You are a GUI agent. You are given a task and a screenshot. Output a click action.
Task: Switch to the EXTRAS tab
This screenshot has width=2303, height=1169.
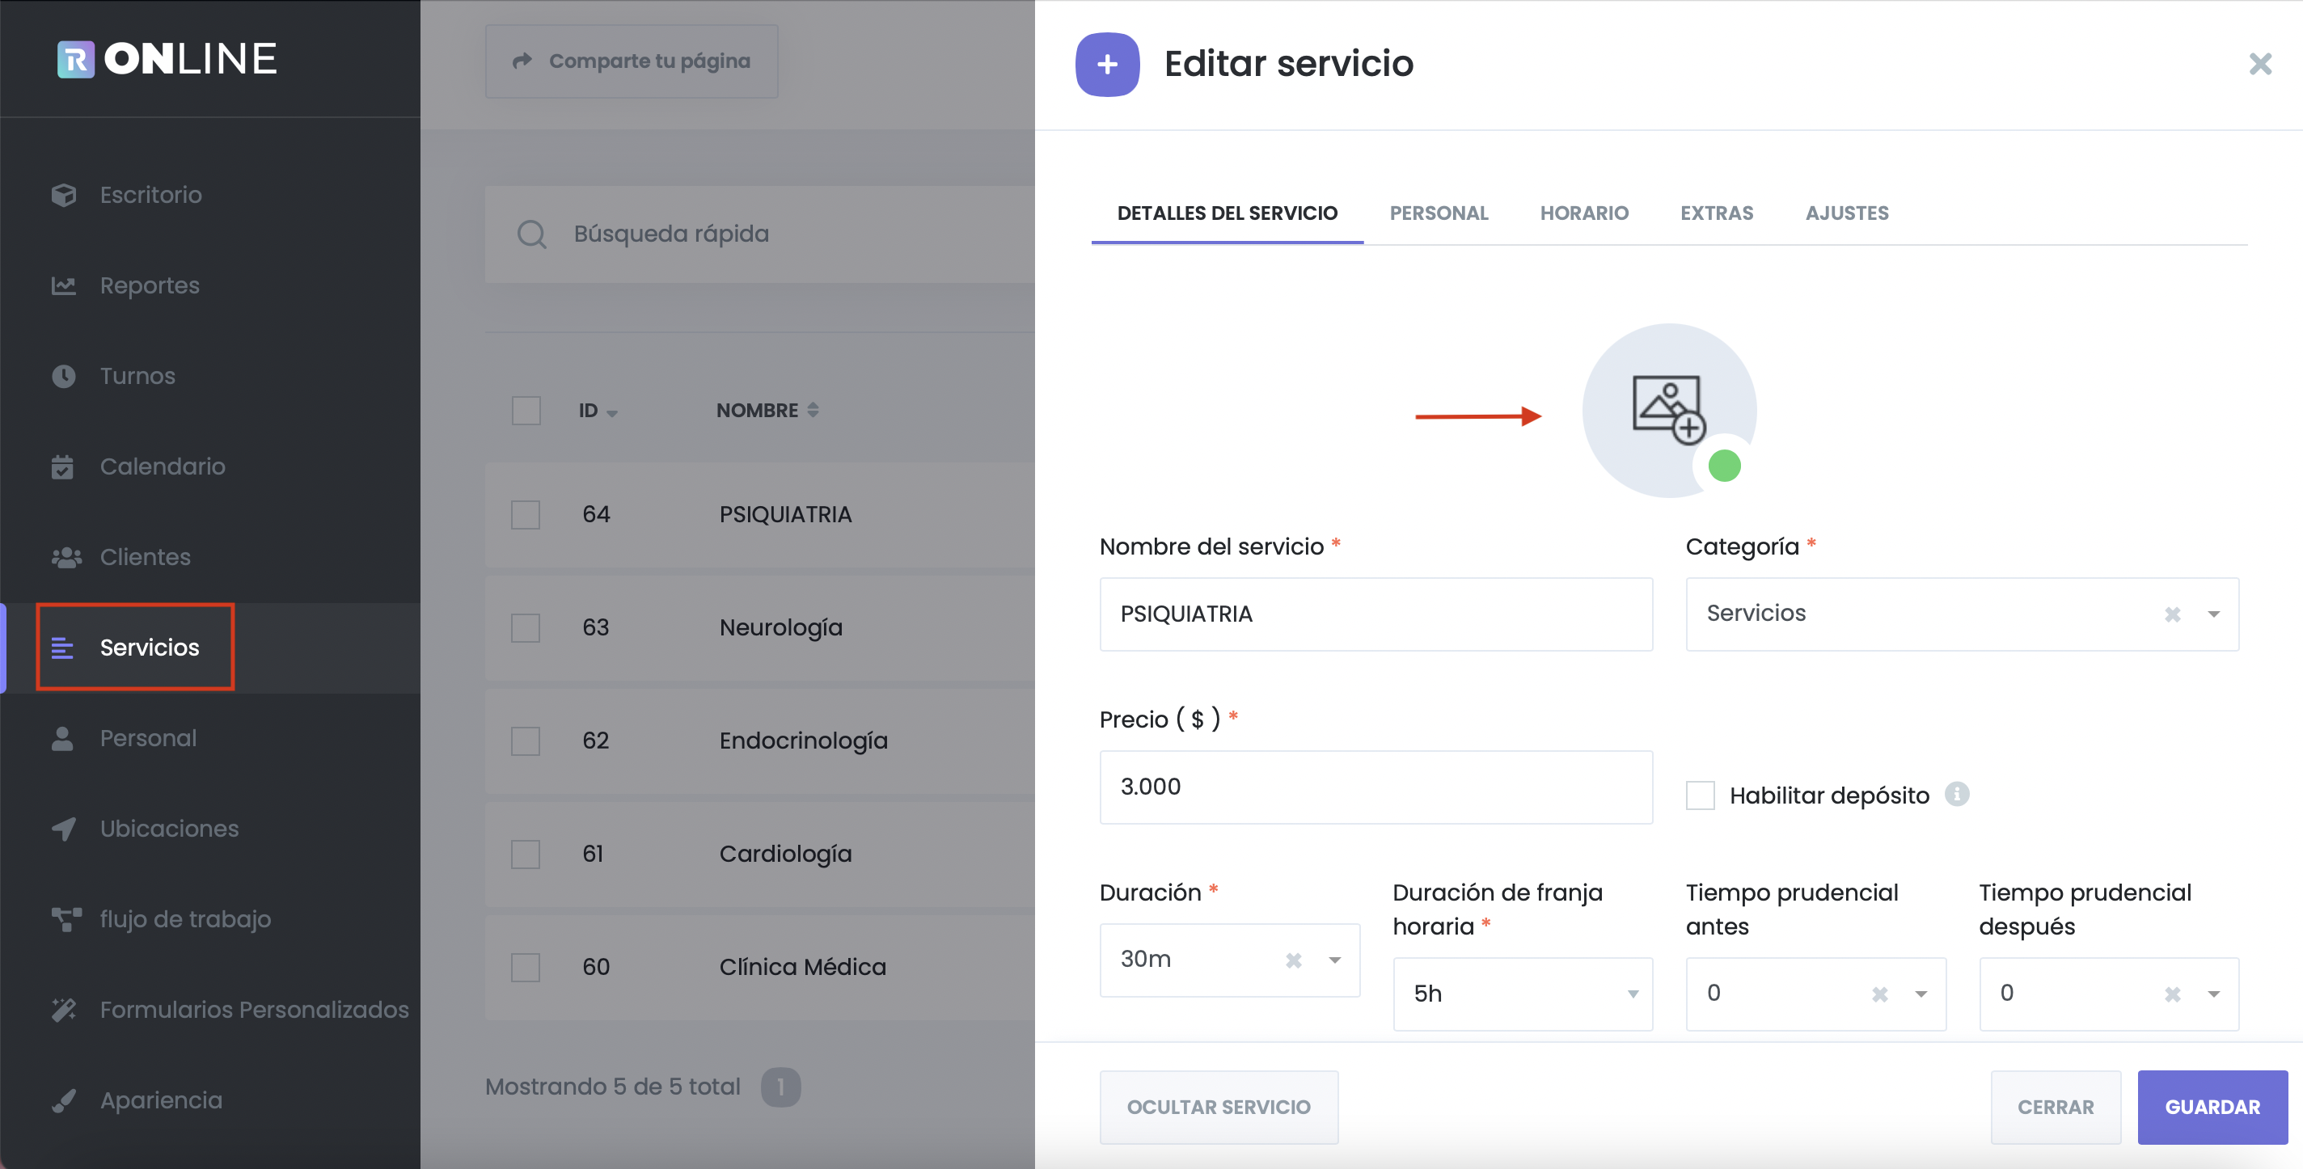pos(1717,213)
